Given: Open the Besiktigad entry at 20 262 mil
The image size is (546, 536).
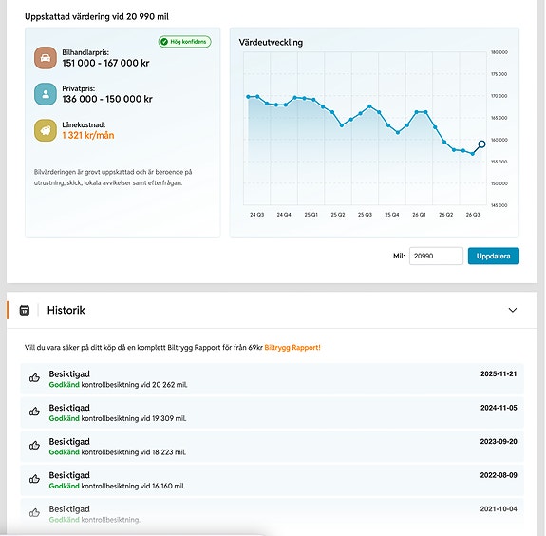Looking at the screenshot, I should coord(272,379).
